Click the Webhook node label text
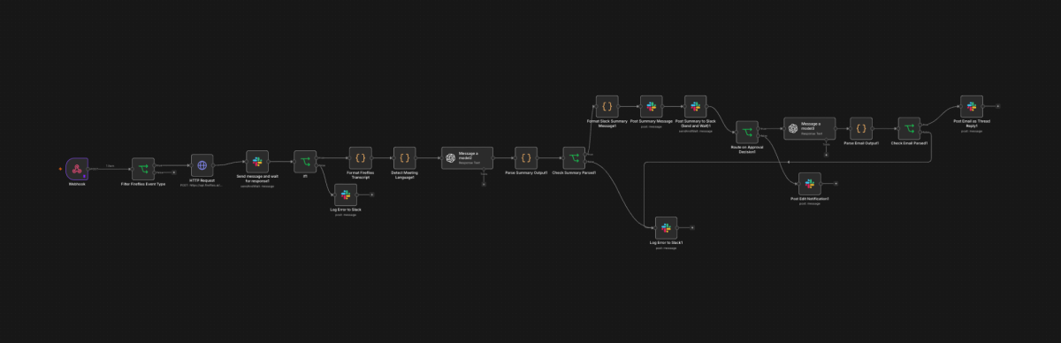The height and width of the screenshot is (343, 1061). (77, 184)
